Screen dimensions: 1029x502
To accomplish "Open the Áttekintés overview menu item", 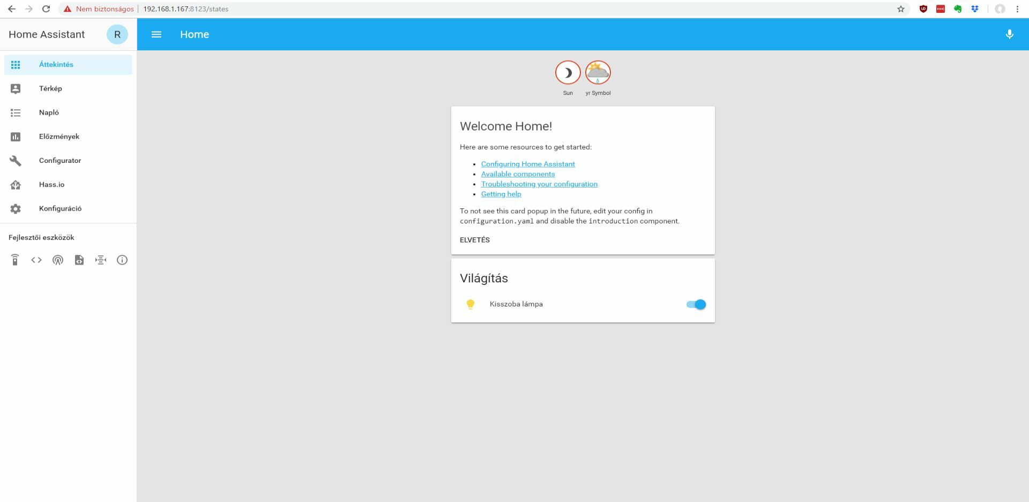I will tap(68, 64).
